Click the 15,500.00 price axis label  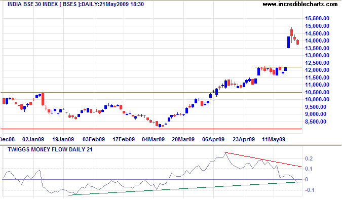(317, 19)
